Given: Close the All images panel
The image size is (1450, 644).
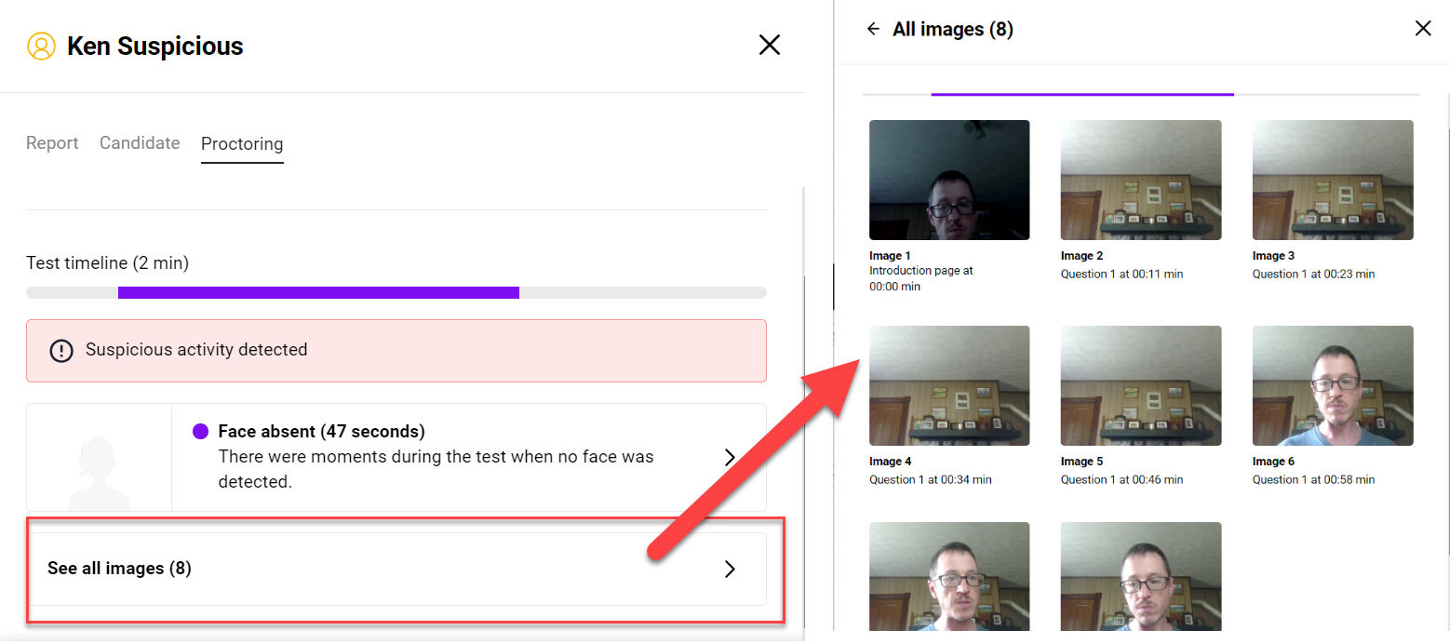Looking at the screenshot, I should pyautogui.click(x=1422, y=29).
